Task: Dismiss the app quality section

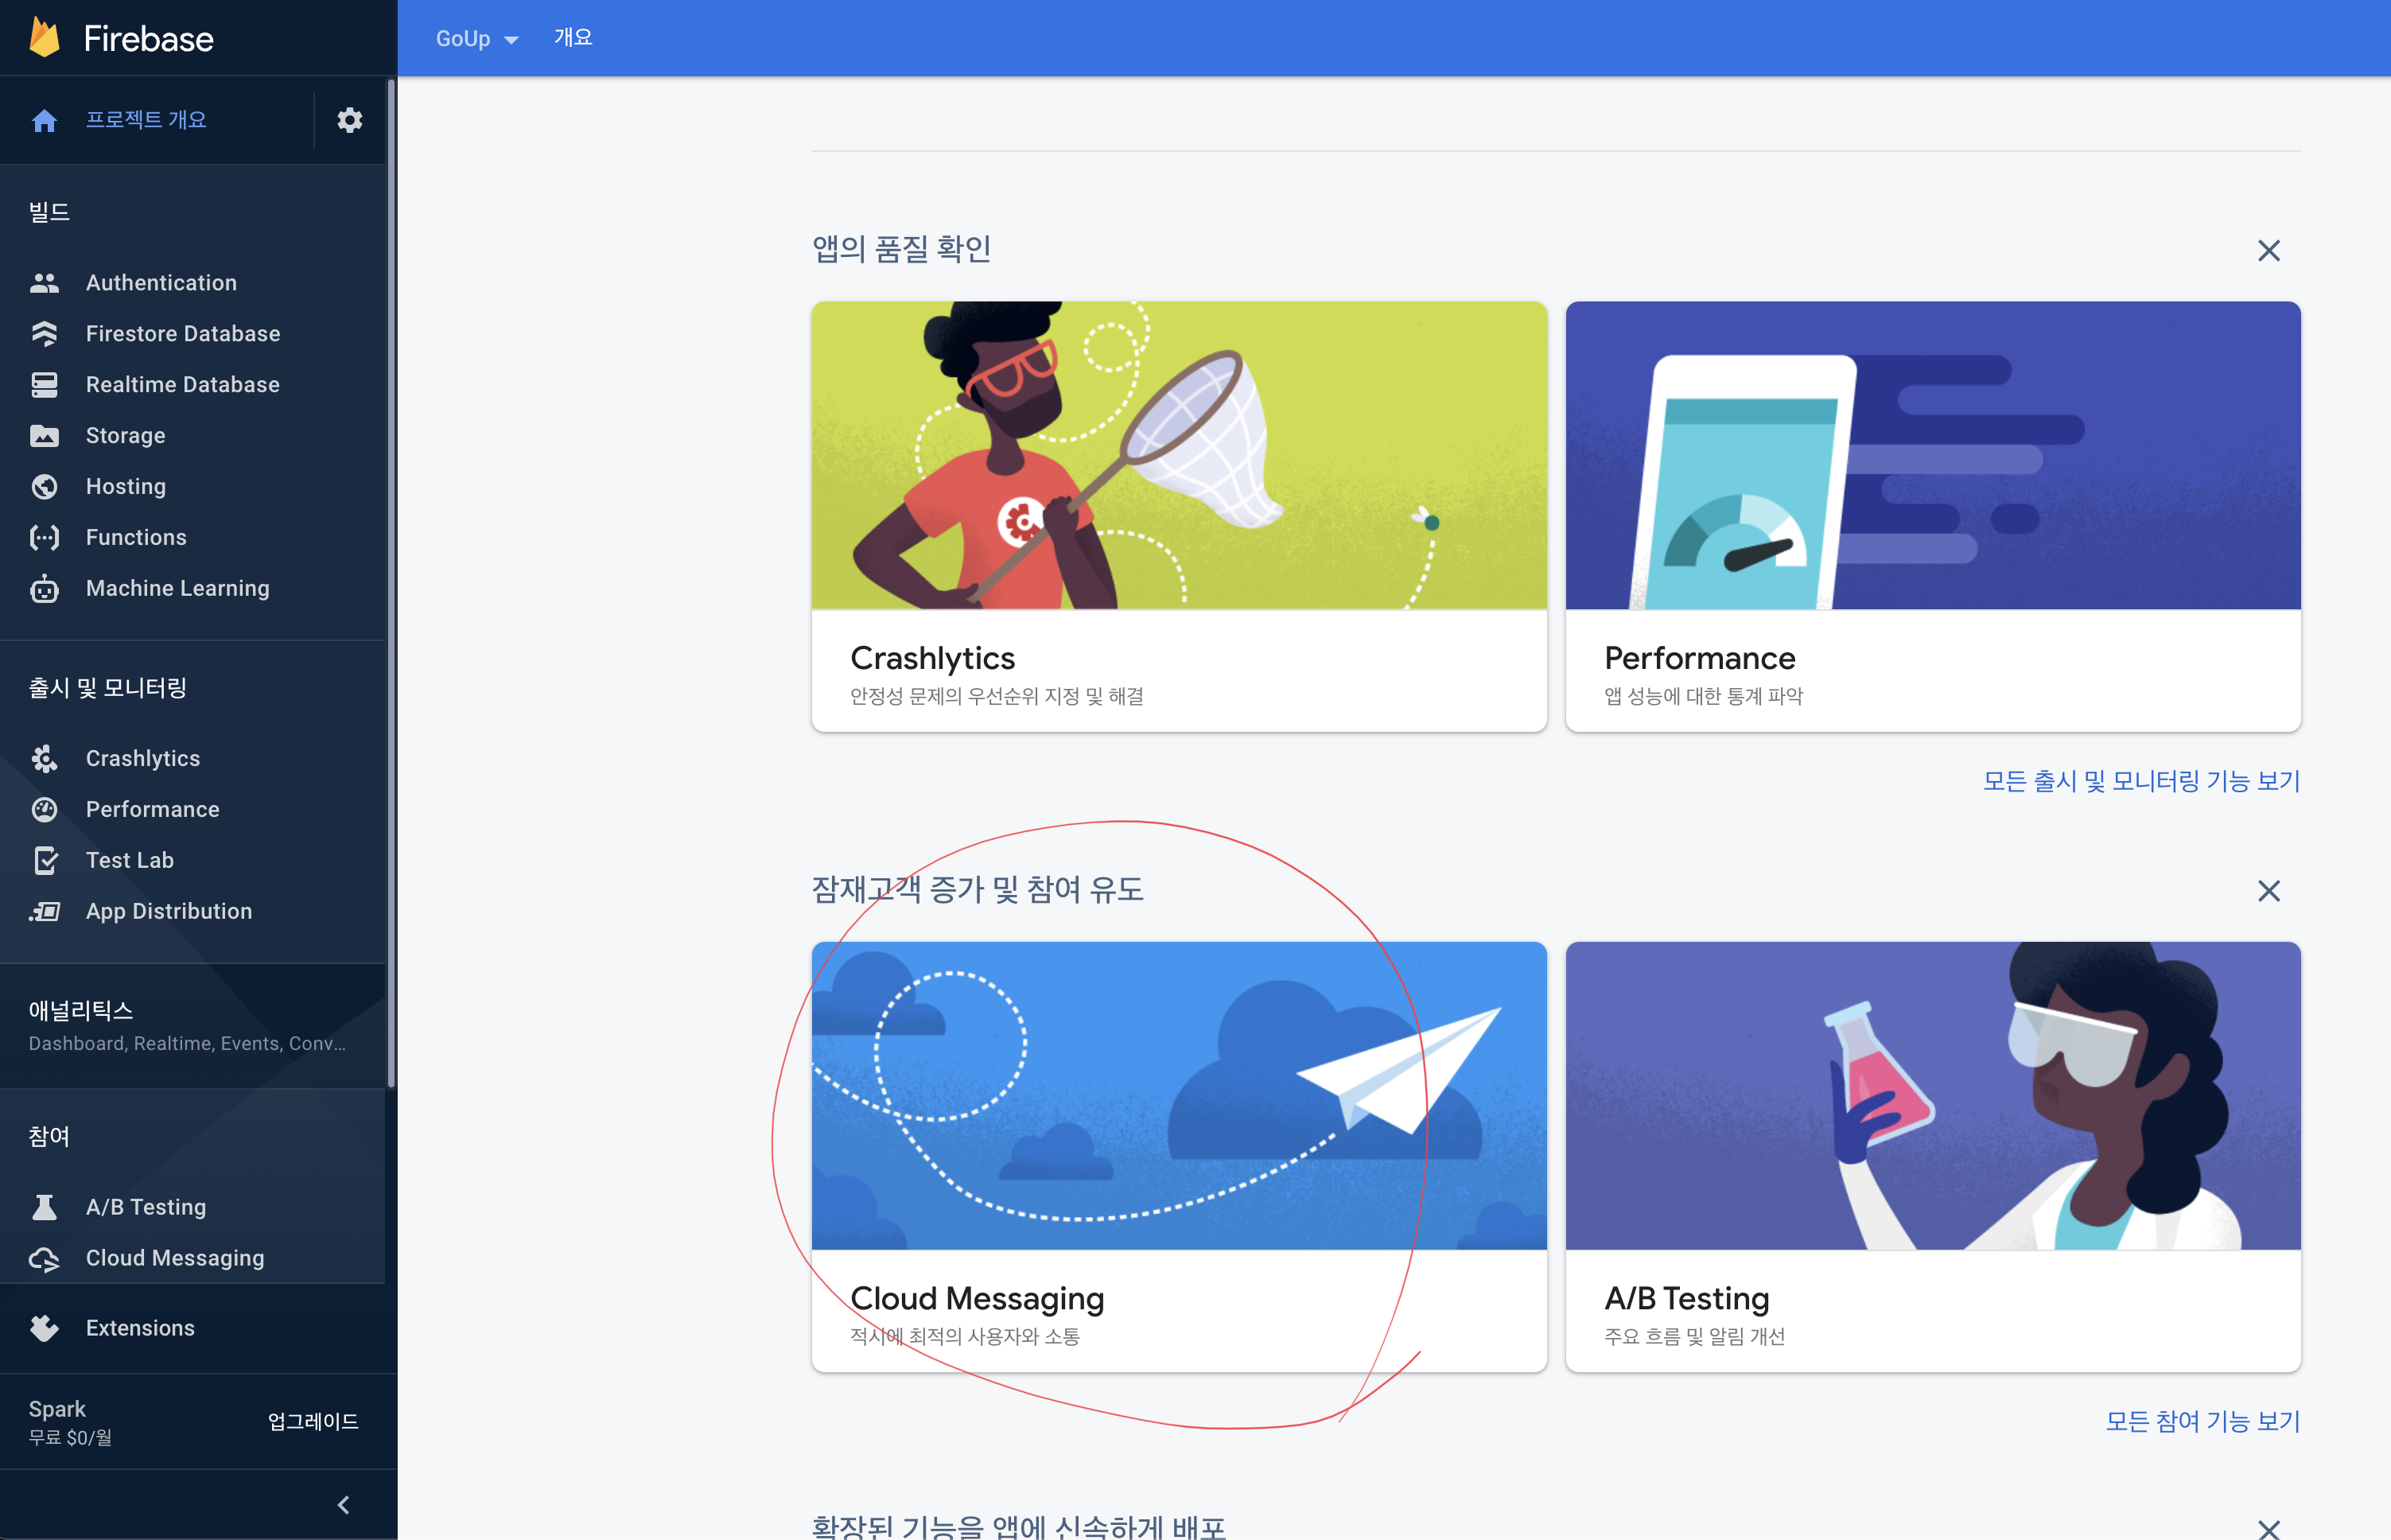Action: 2268,251
